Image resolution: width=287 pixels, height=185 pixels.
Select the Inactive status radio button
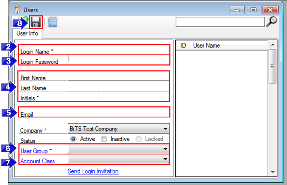(104, 139)
